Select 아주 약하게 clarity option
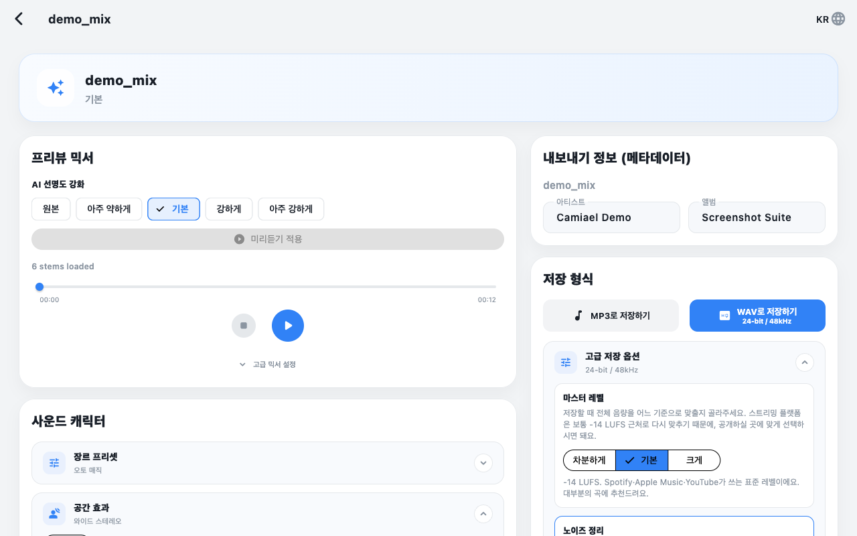Screen dimensions: 857x536 (109, 209)
